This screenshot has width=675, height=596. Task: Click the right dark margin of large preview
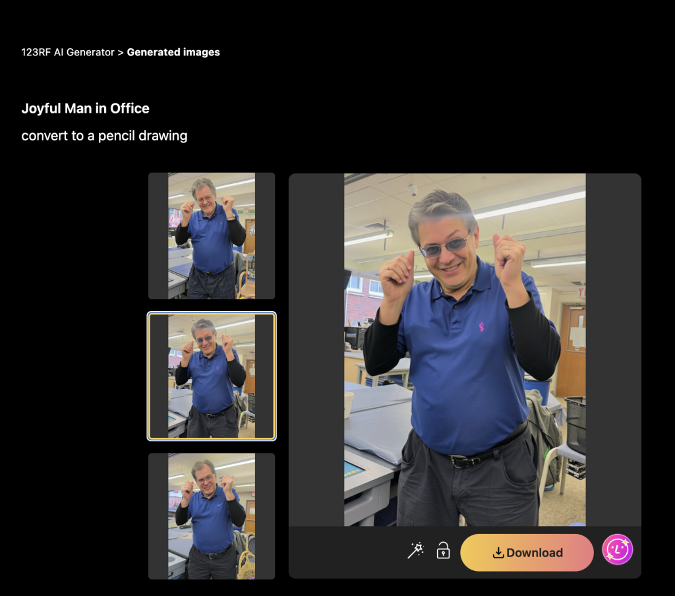point(613,349)
